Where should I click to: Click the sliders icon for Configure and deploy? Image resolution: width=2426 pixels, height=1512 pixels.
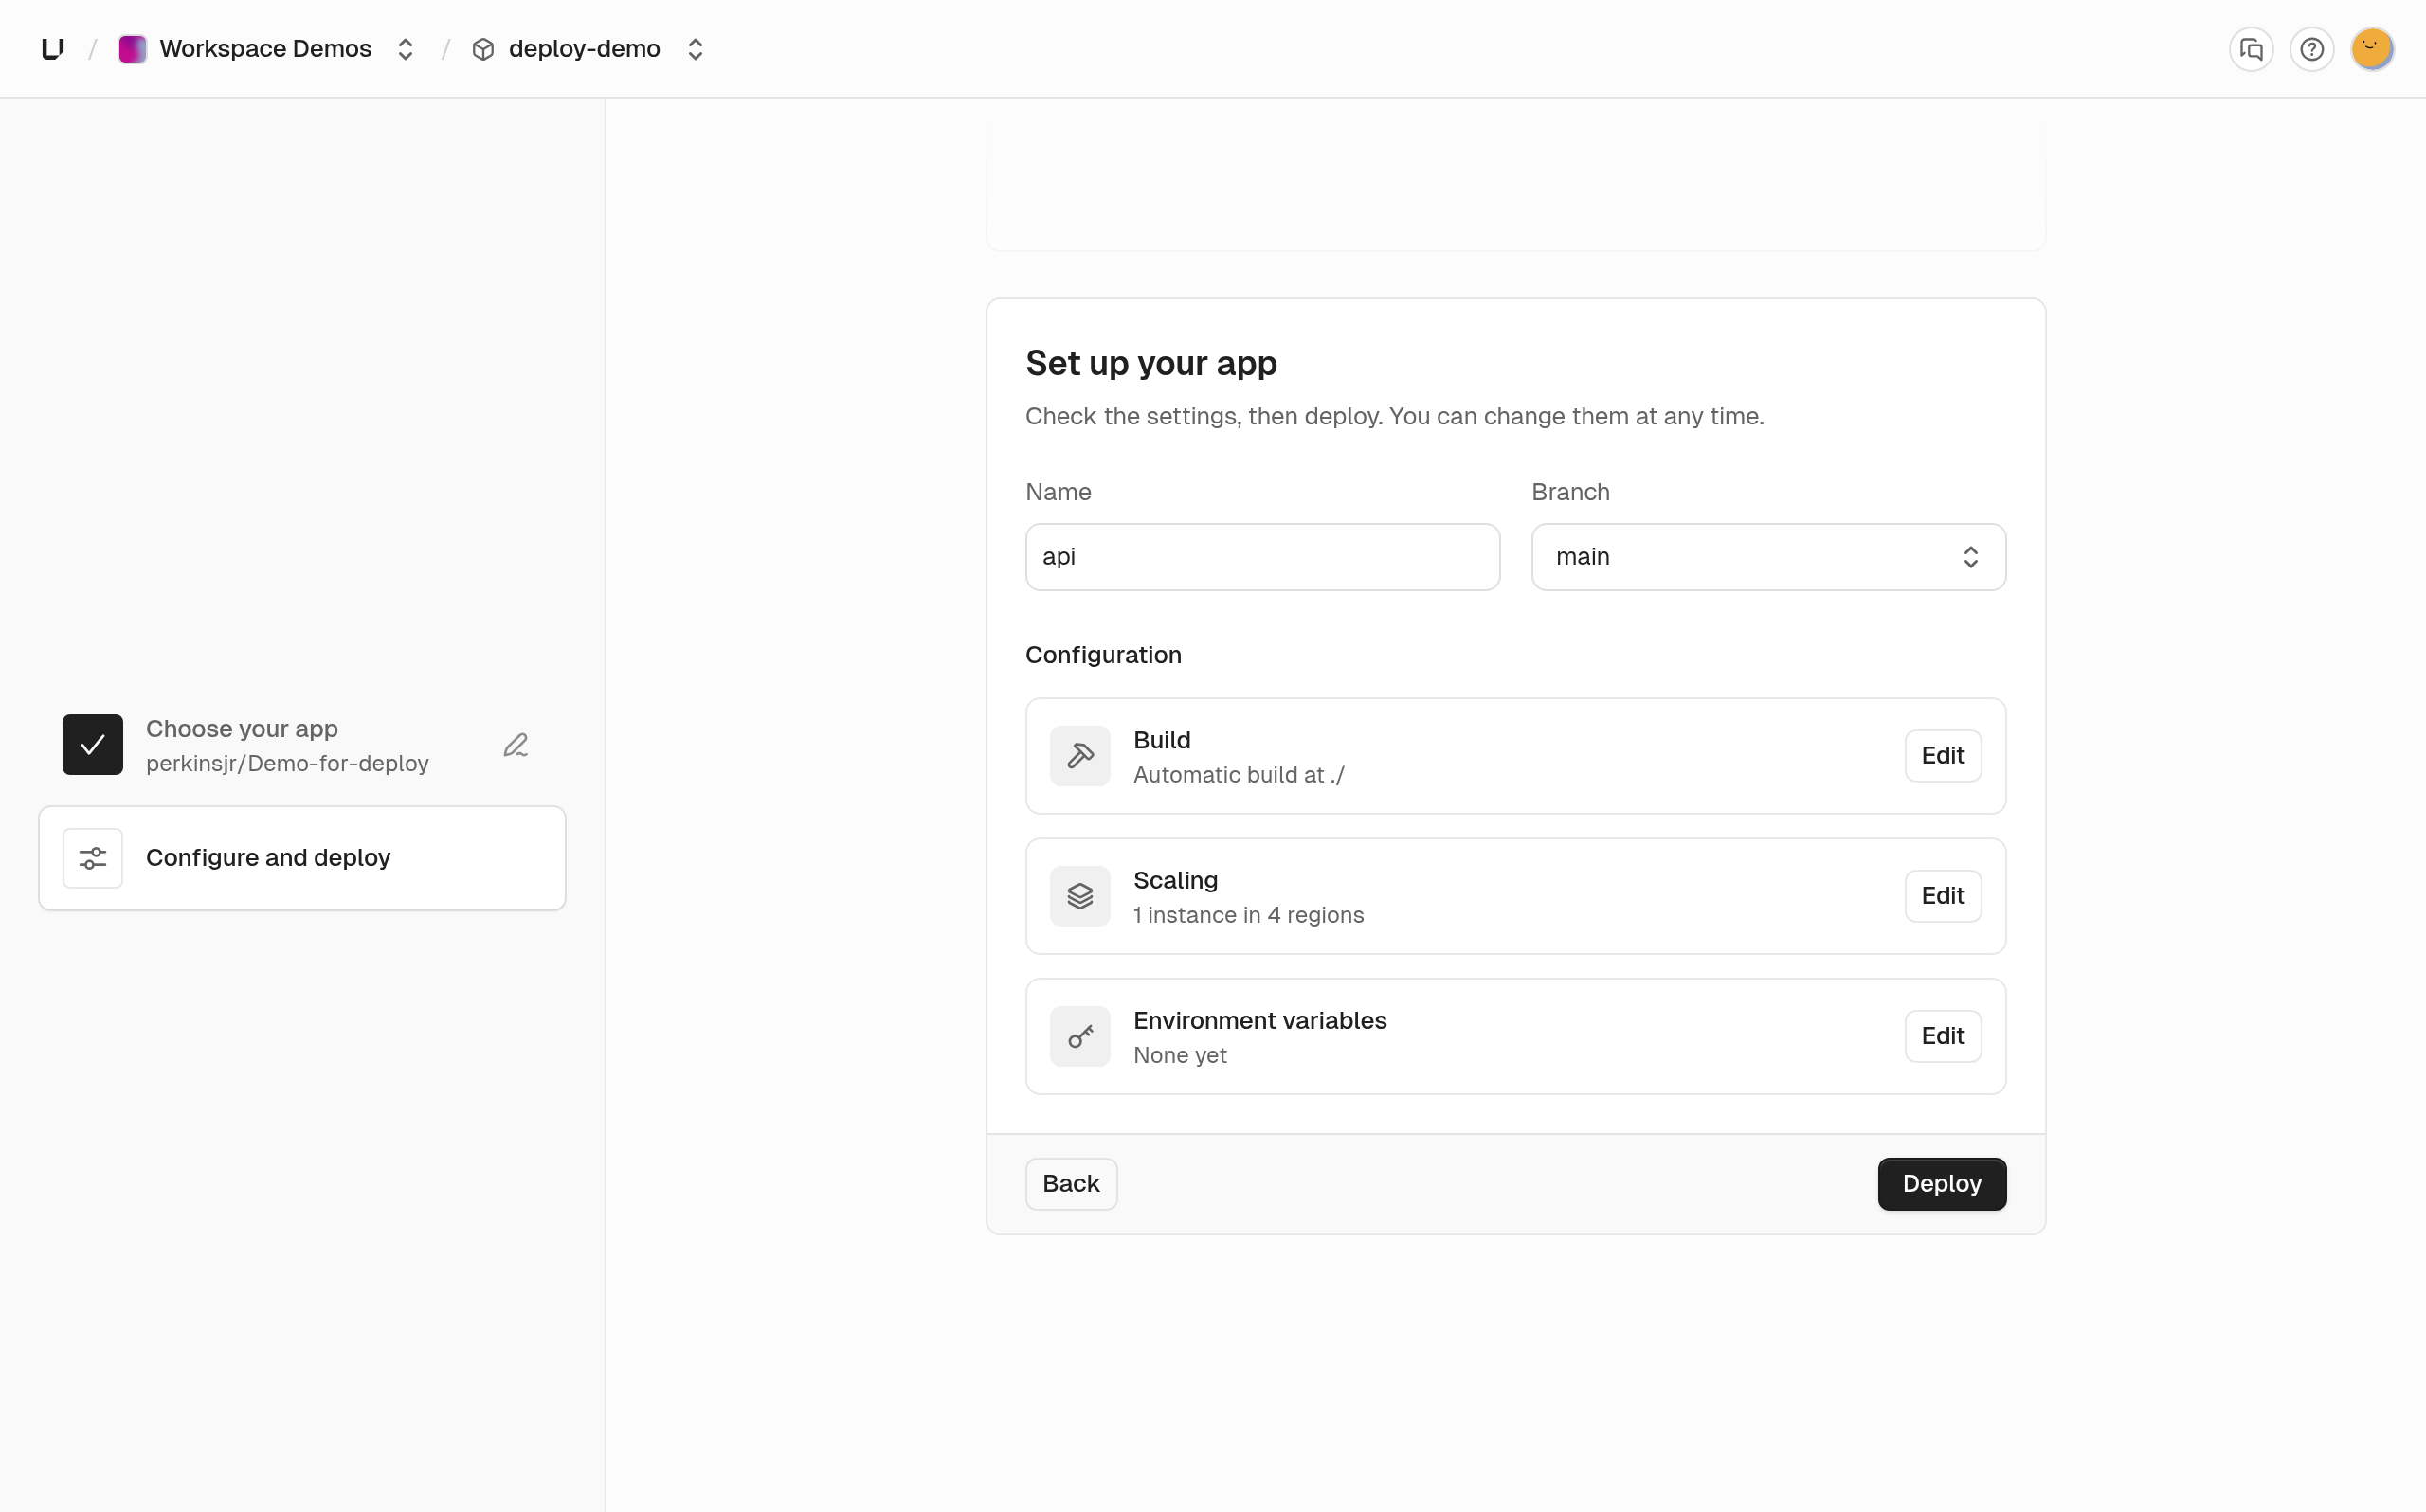click(93, 858)
